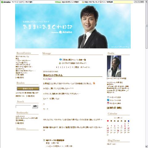Click the 検索 button beside the search field
The image size is (148, 148).
click(35, 106)
